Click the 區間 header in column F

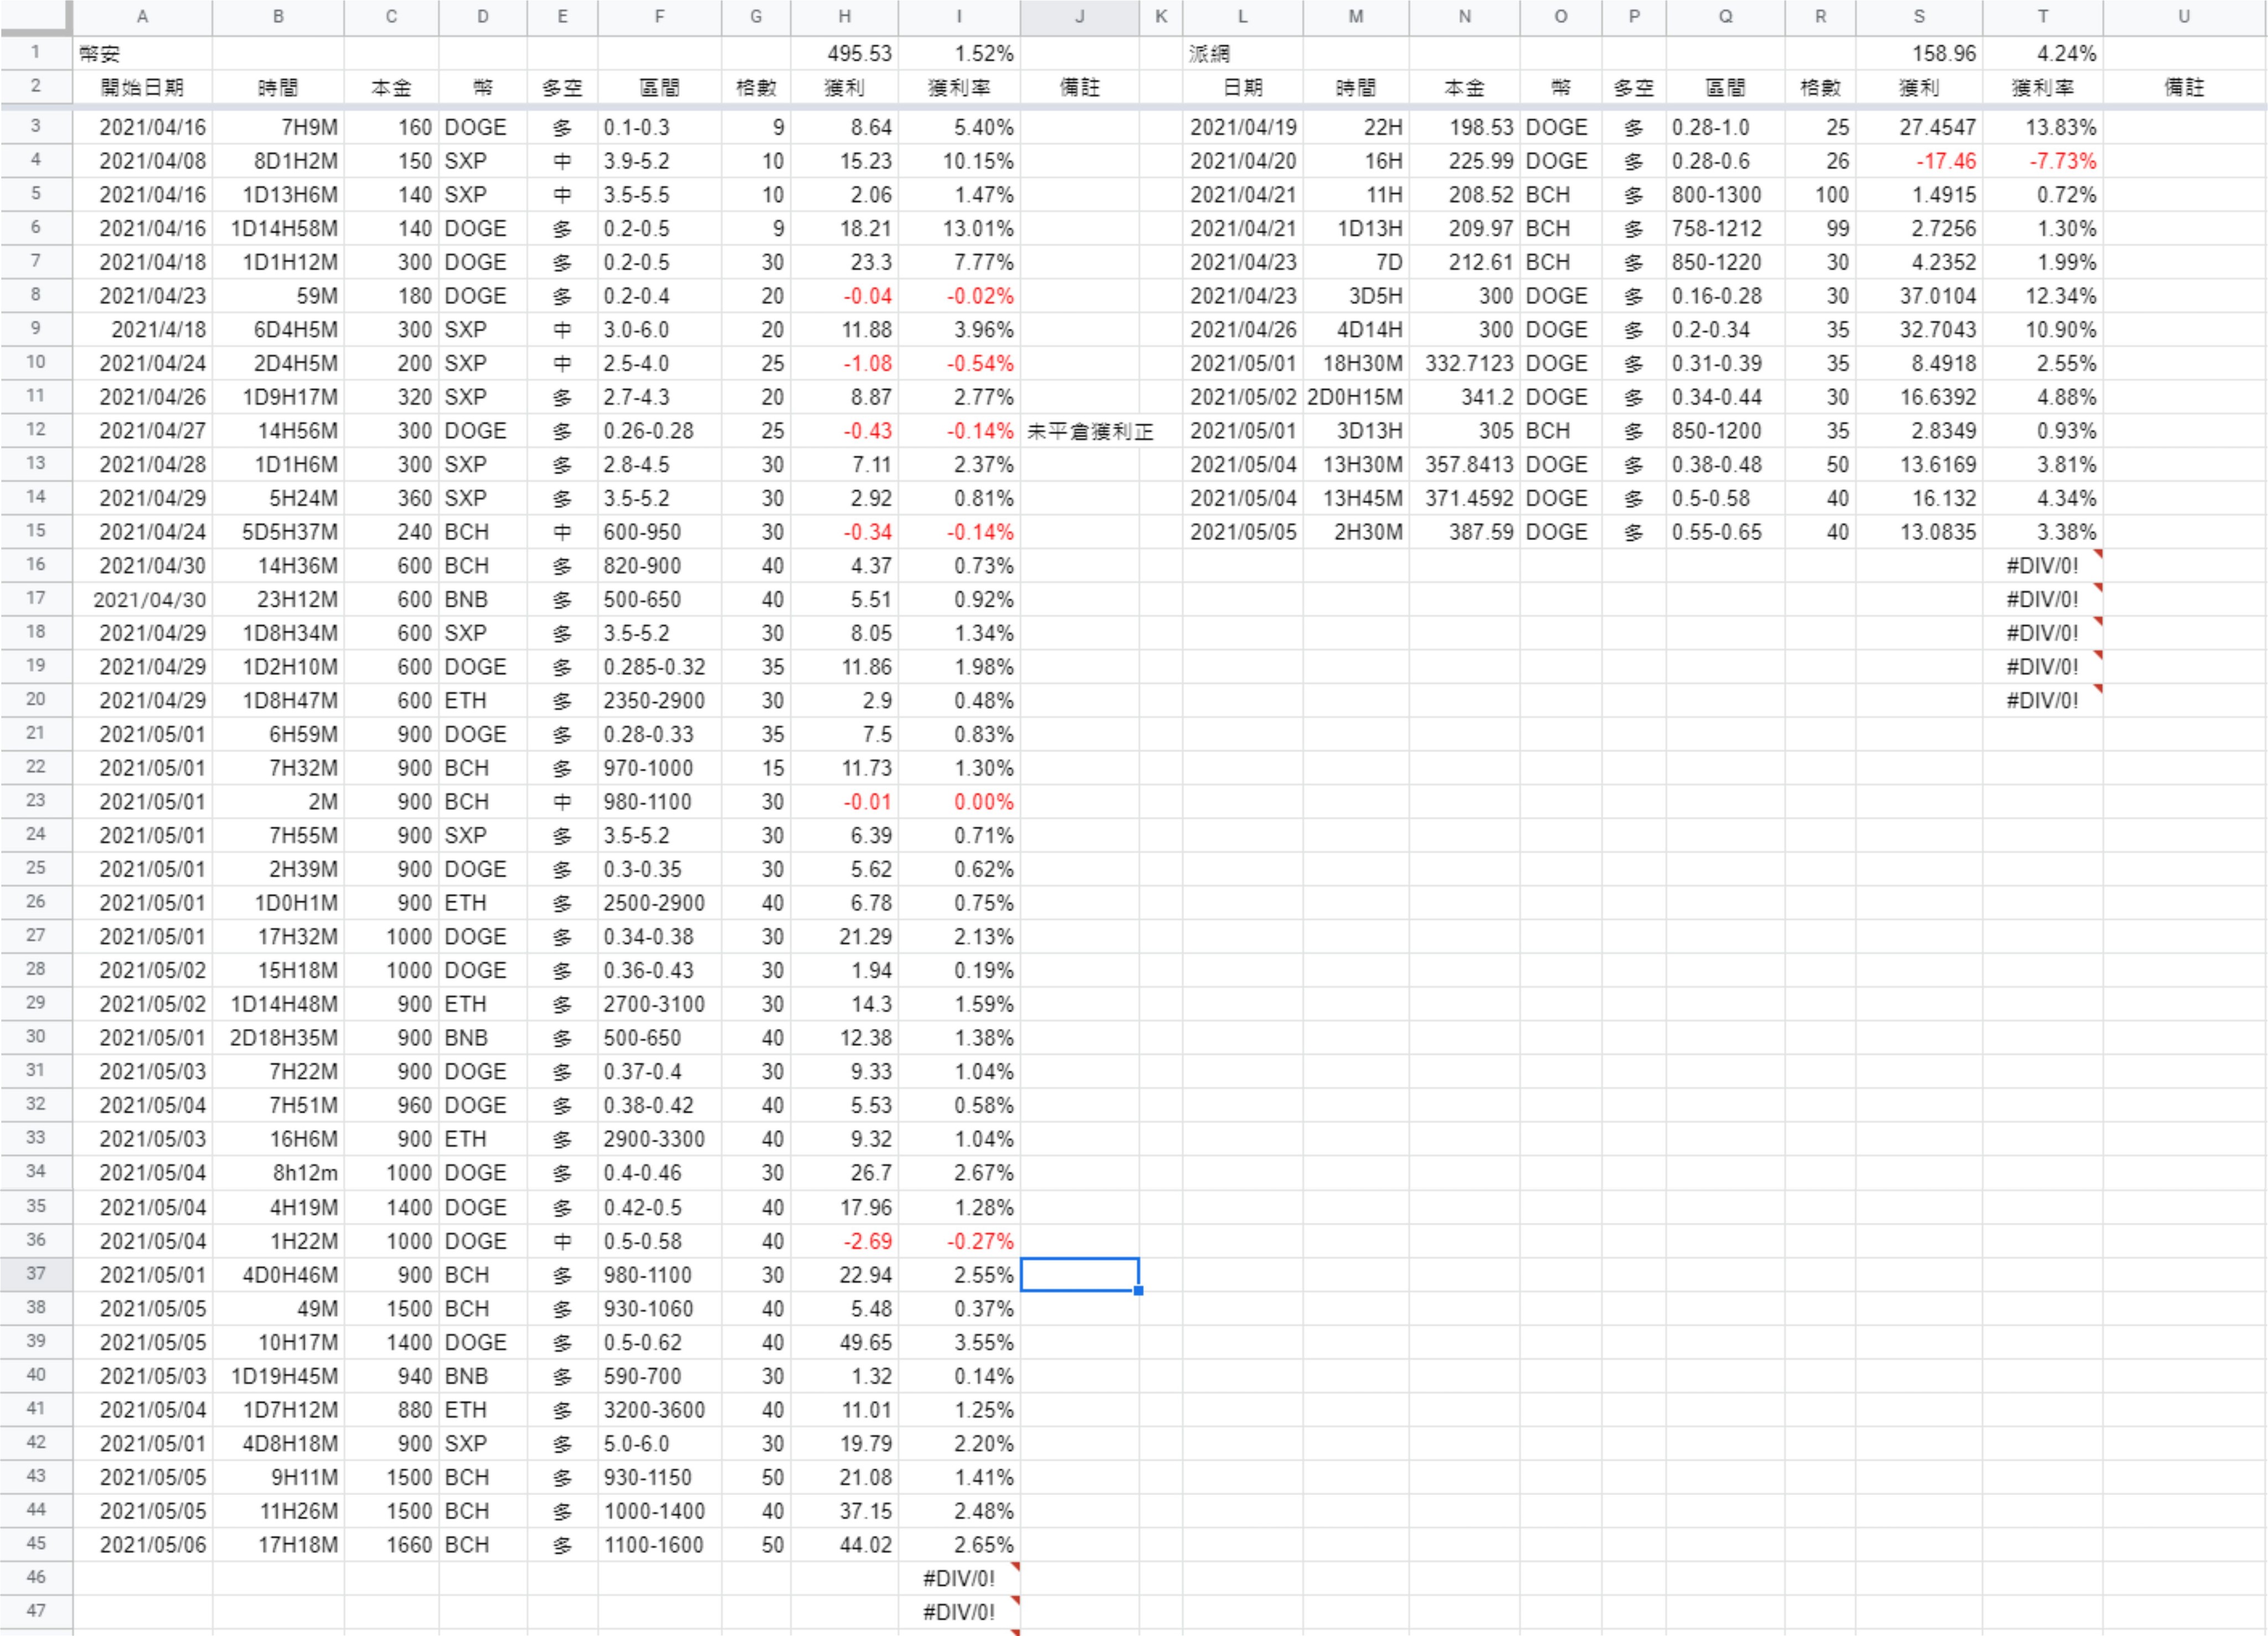coord(659,88)
